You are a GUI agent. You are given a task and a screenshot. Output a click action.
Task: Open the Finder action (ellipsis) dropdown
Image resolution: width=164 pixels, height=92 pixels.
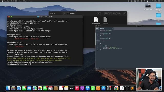(x=118, y=14)
